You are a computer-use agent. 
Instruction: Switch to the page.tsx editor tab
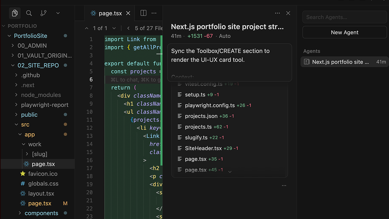pyautogui.click(x=110, y=13)
